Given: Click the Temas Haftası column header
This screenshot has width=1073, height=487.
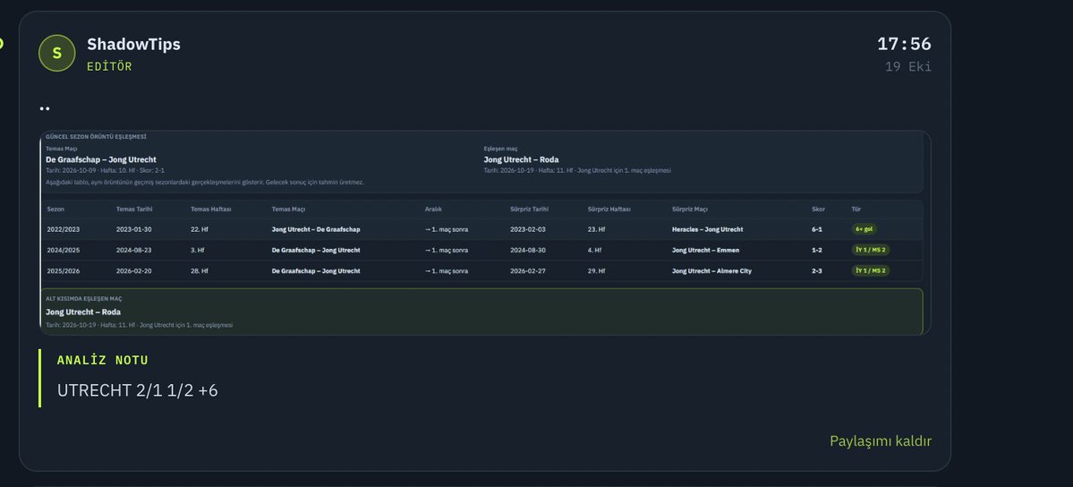Looking at the screenshot, I should pyautogui.click(x=211, y=209).
